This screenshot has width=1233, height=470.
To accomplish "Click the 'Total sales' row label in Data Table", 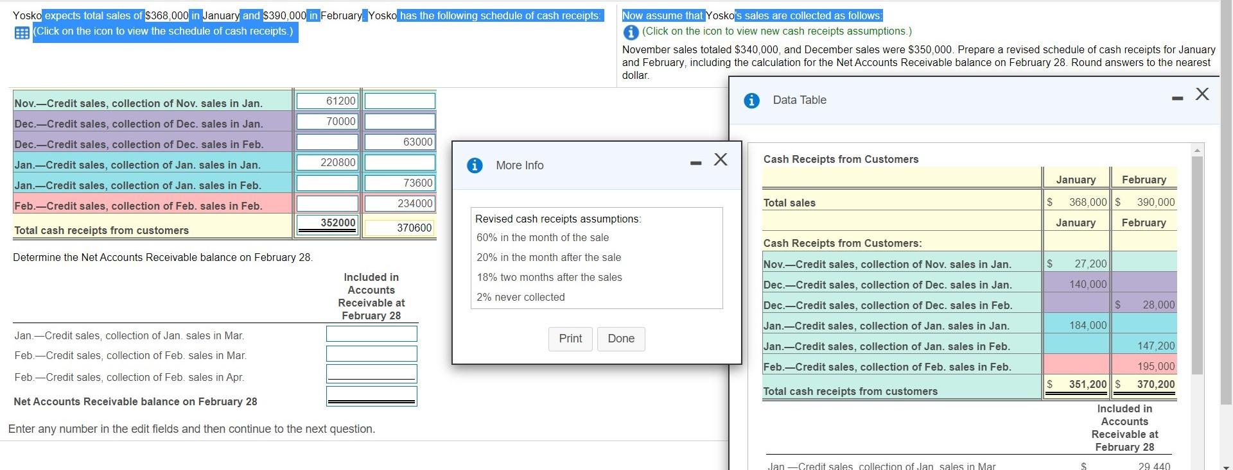I will [x=789, y=203].
